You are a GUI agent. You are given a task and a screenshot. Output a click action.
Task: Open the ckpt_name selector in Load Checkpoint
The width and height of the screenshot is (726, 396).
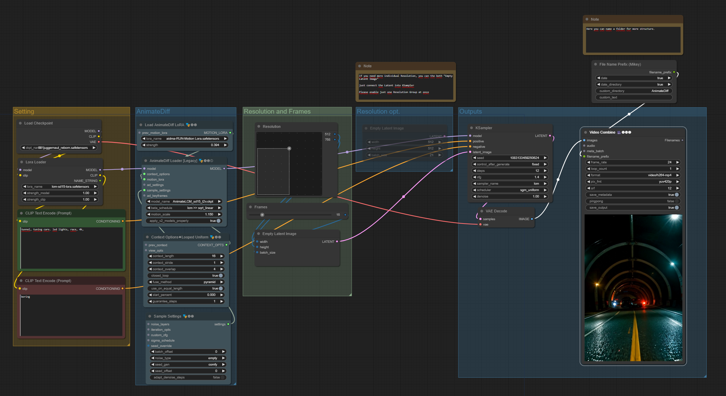click(x=59, y=148)
